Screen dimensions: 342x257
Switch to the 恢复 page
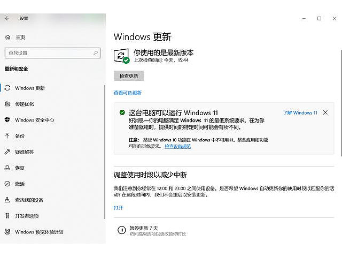click(x=20, y=168)
